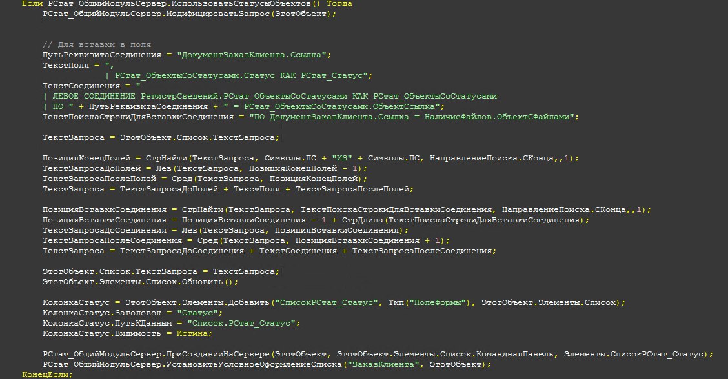Click the string "СписокРСтат_Статус"

pos(327,302)
